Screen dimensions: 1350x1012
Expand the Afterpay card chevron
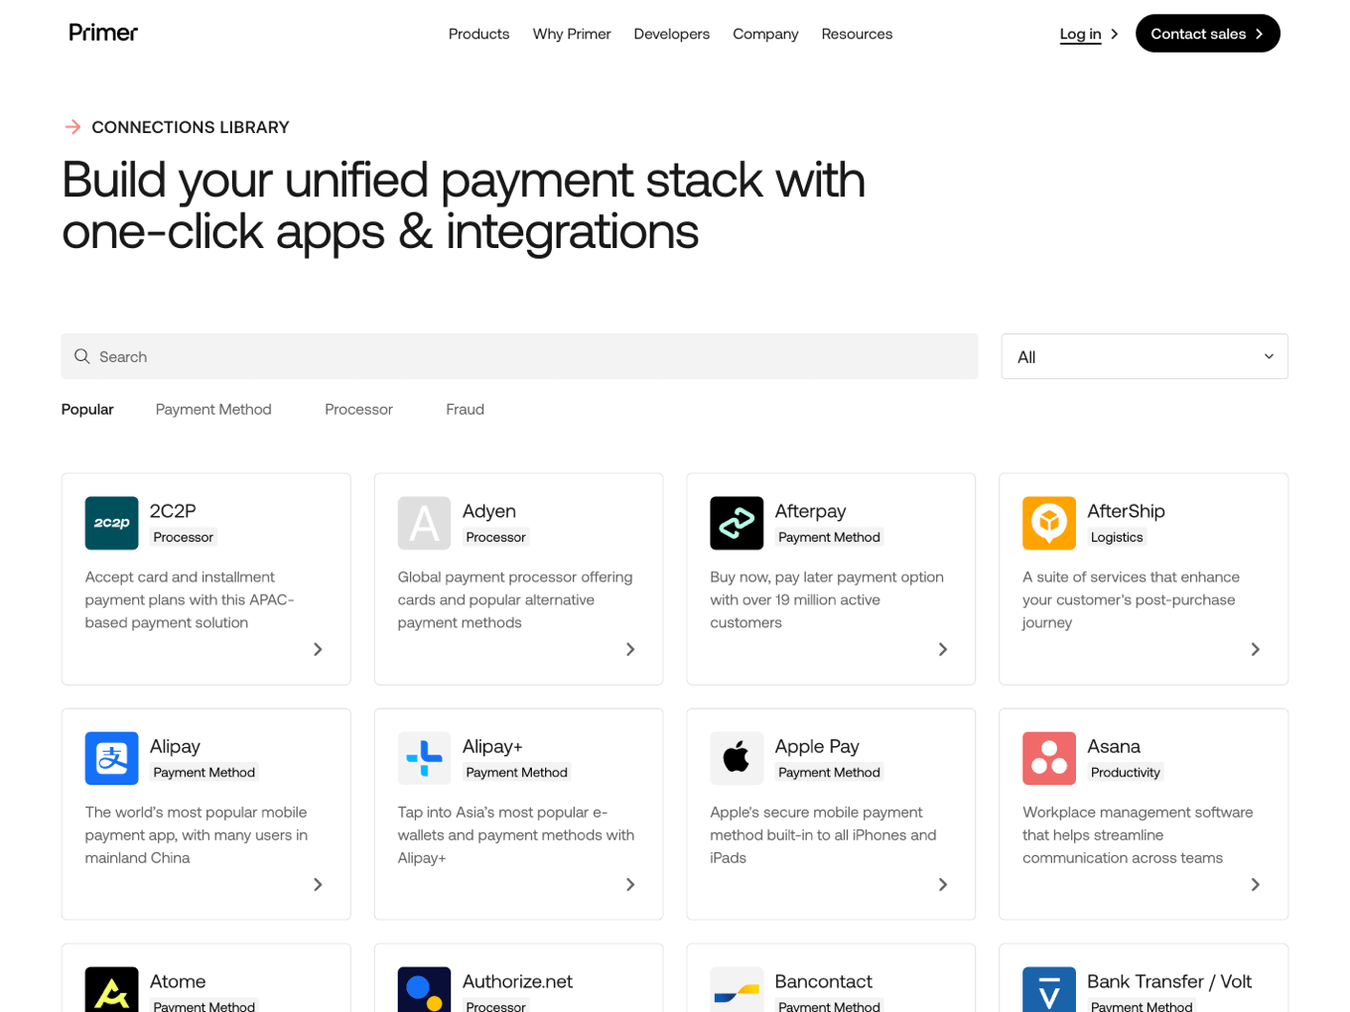point(942,649)
